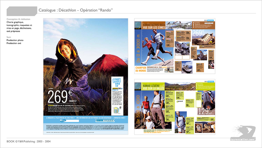
Task: Click the Decathlon logo on lower spread
Action: (211, 82)
